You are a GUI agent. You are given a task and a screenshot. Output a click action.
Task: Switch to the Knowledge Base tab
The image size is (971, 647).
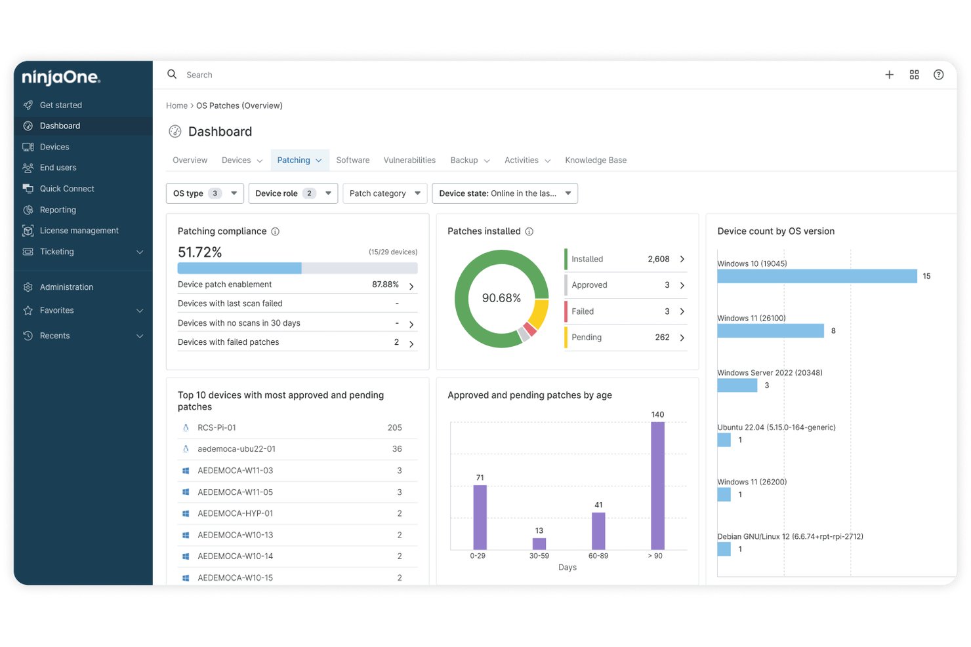click(596, 160)
